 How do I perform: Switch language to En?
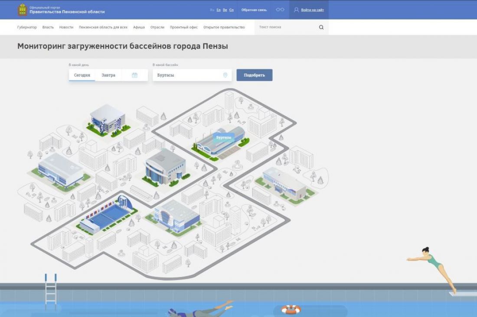click(x=219, y=10)
